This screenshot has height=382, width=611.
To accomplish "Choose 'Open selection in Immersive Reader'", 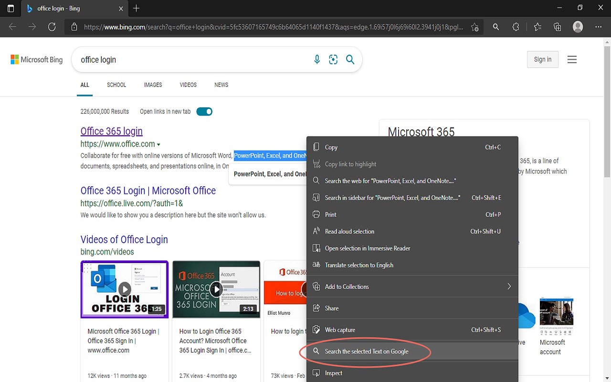I will (412, 248).
